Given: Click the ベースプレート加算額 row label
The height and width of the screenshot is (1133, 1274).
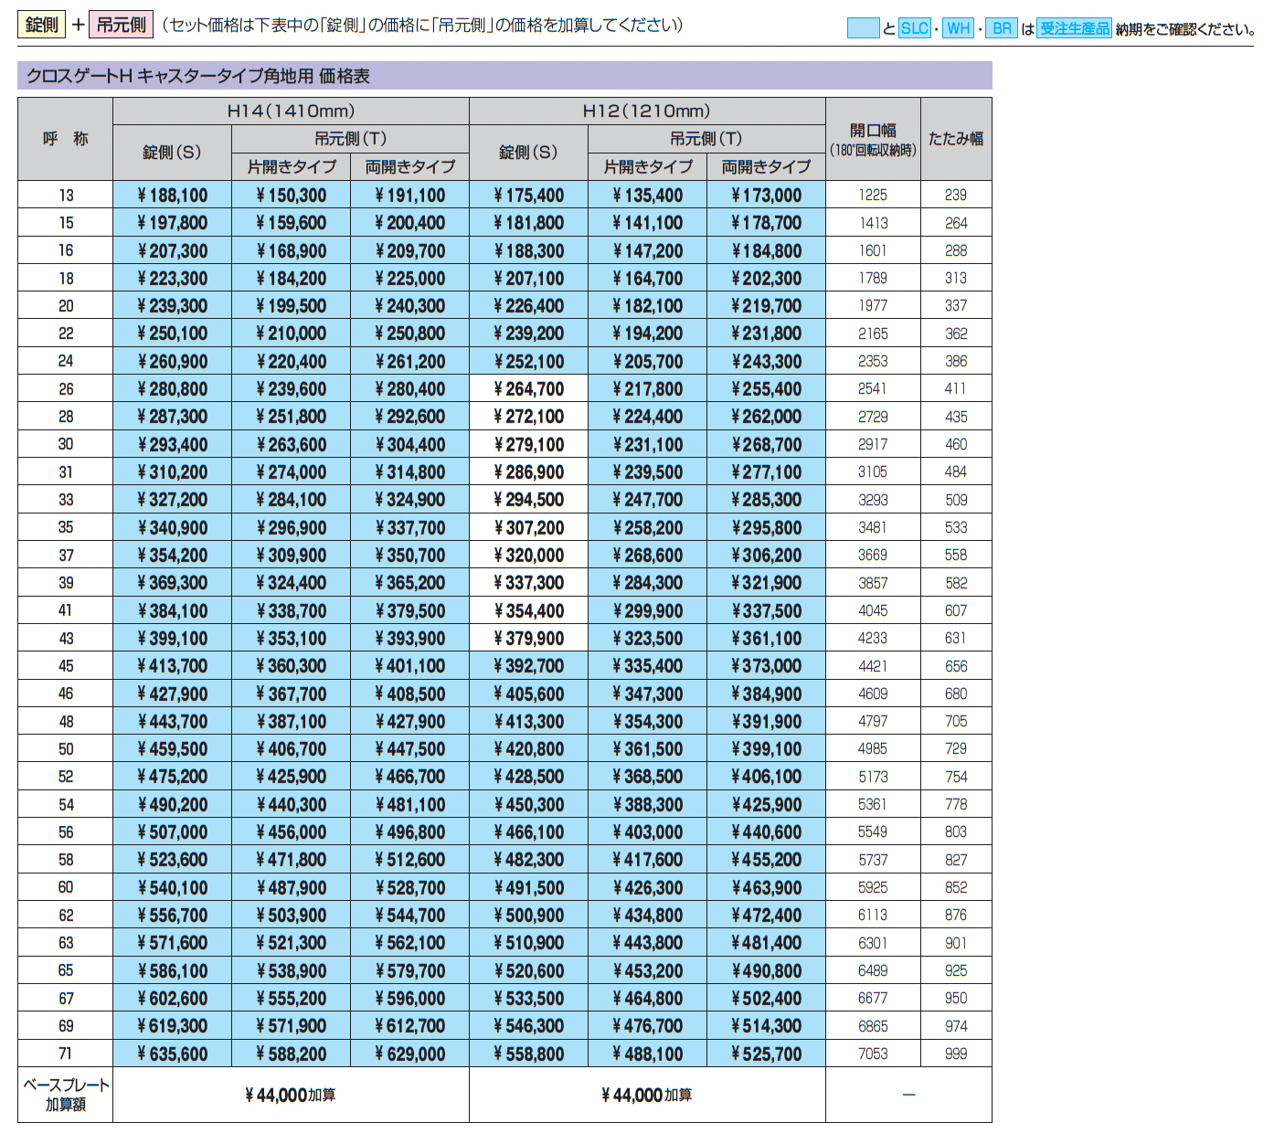Looking at the screenshot, I should pos(65,1095).
